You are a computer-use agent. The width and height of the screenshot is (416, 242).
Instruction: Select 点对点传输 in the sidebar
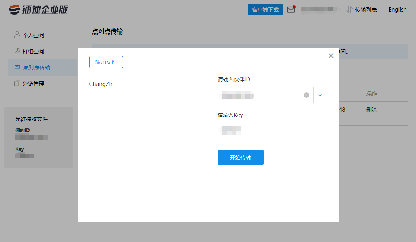[37, 67]
